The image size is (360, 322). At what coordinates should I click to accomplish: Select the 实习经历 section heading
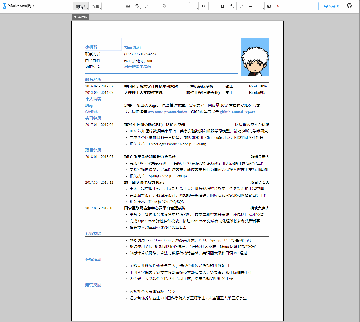point(93,118)
